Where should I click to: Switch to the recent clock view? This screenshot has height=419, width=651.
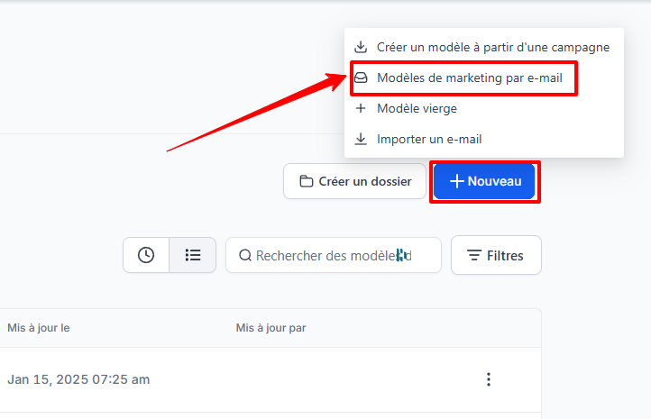pyautogui.click(x=146, y=255)
